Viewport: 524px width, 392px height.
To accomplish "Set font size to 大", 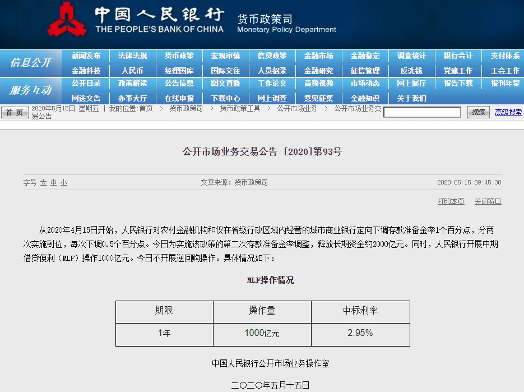I will pos(44,183).
